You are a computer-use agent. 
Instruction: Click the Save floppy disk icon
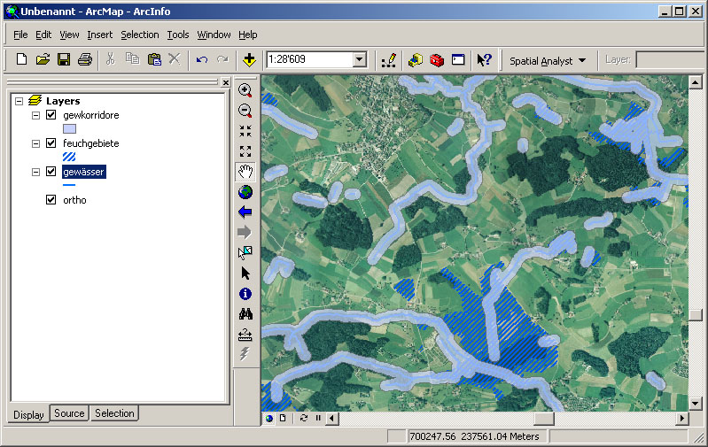(64, 60)
